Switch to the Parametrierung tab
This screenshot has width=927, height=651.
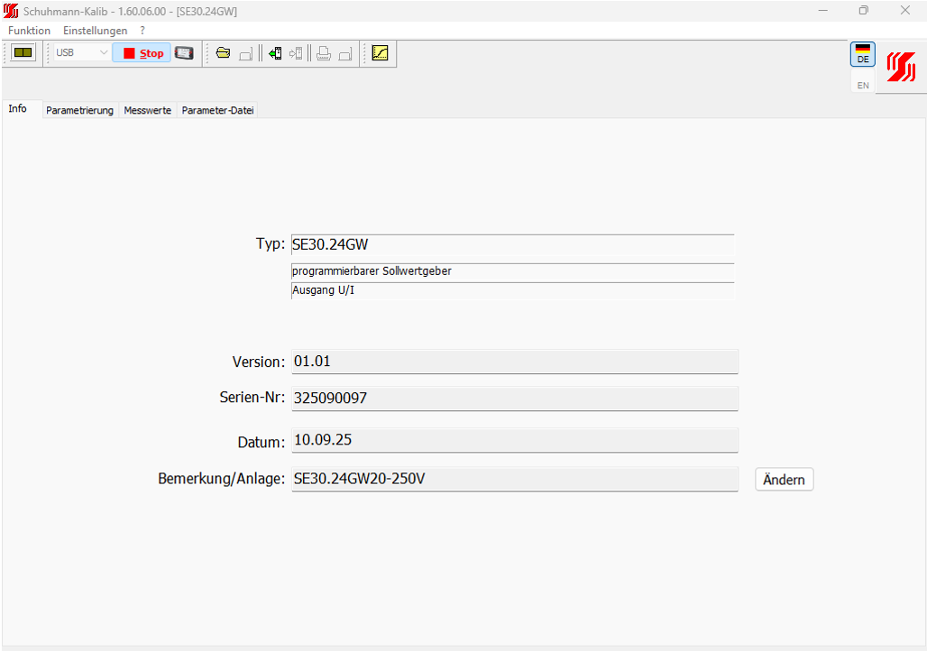click(x=80, y=110)
